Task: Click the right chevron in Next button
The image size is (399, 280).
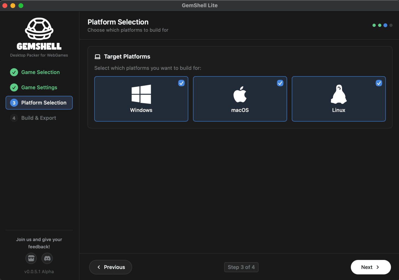Action: tap(378, 267)
